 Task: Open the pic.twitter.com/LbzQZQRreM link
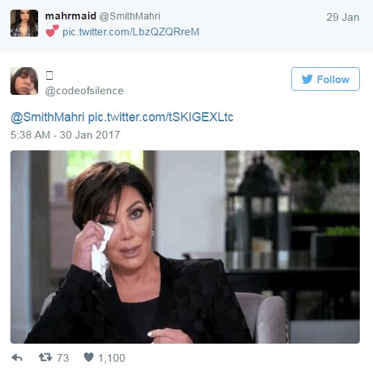[x=130, y=32]
